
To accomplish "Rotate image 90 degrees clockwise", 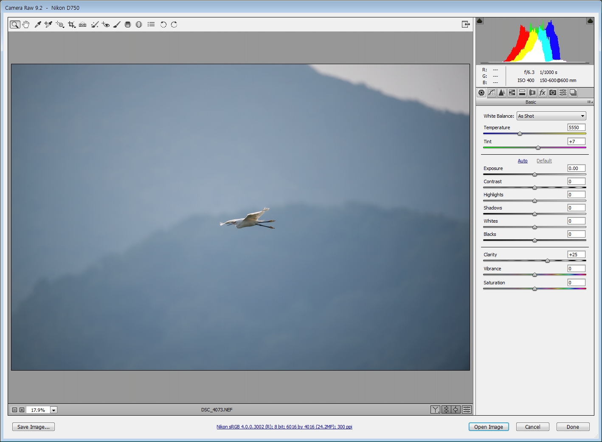I will 174,25.
